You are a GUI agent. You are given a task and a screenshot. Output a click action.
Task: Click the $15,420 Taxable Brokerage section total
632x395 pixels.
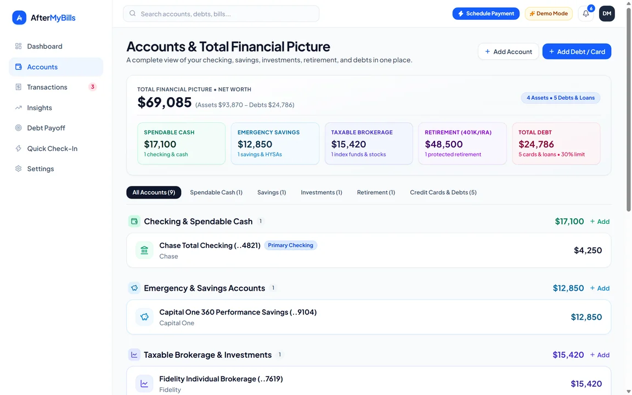(568, 355)
